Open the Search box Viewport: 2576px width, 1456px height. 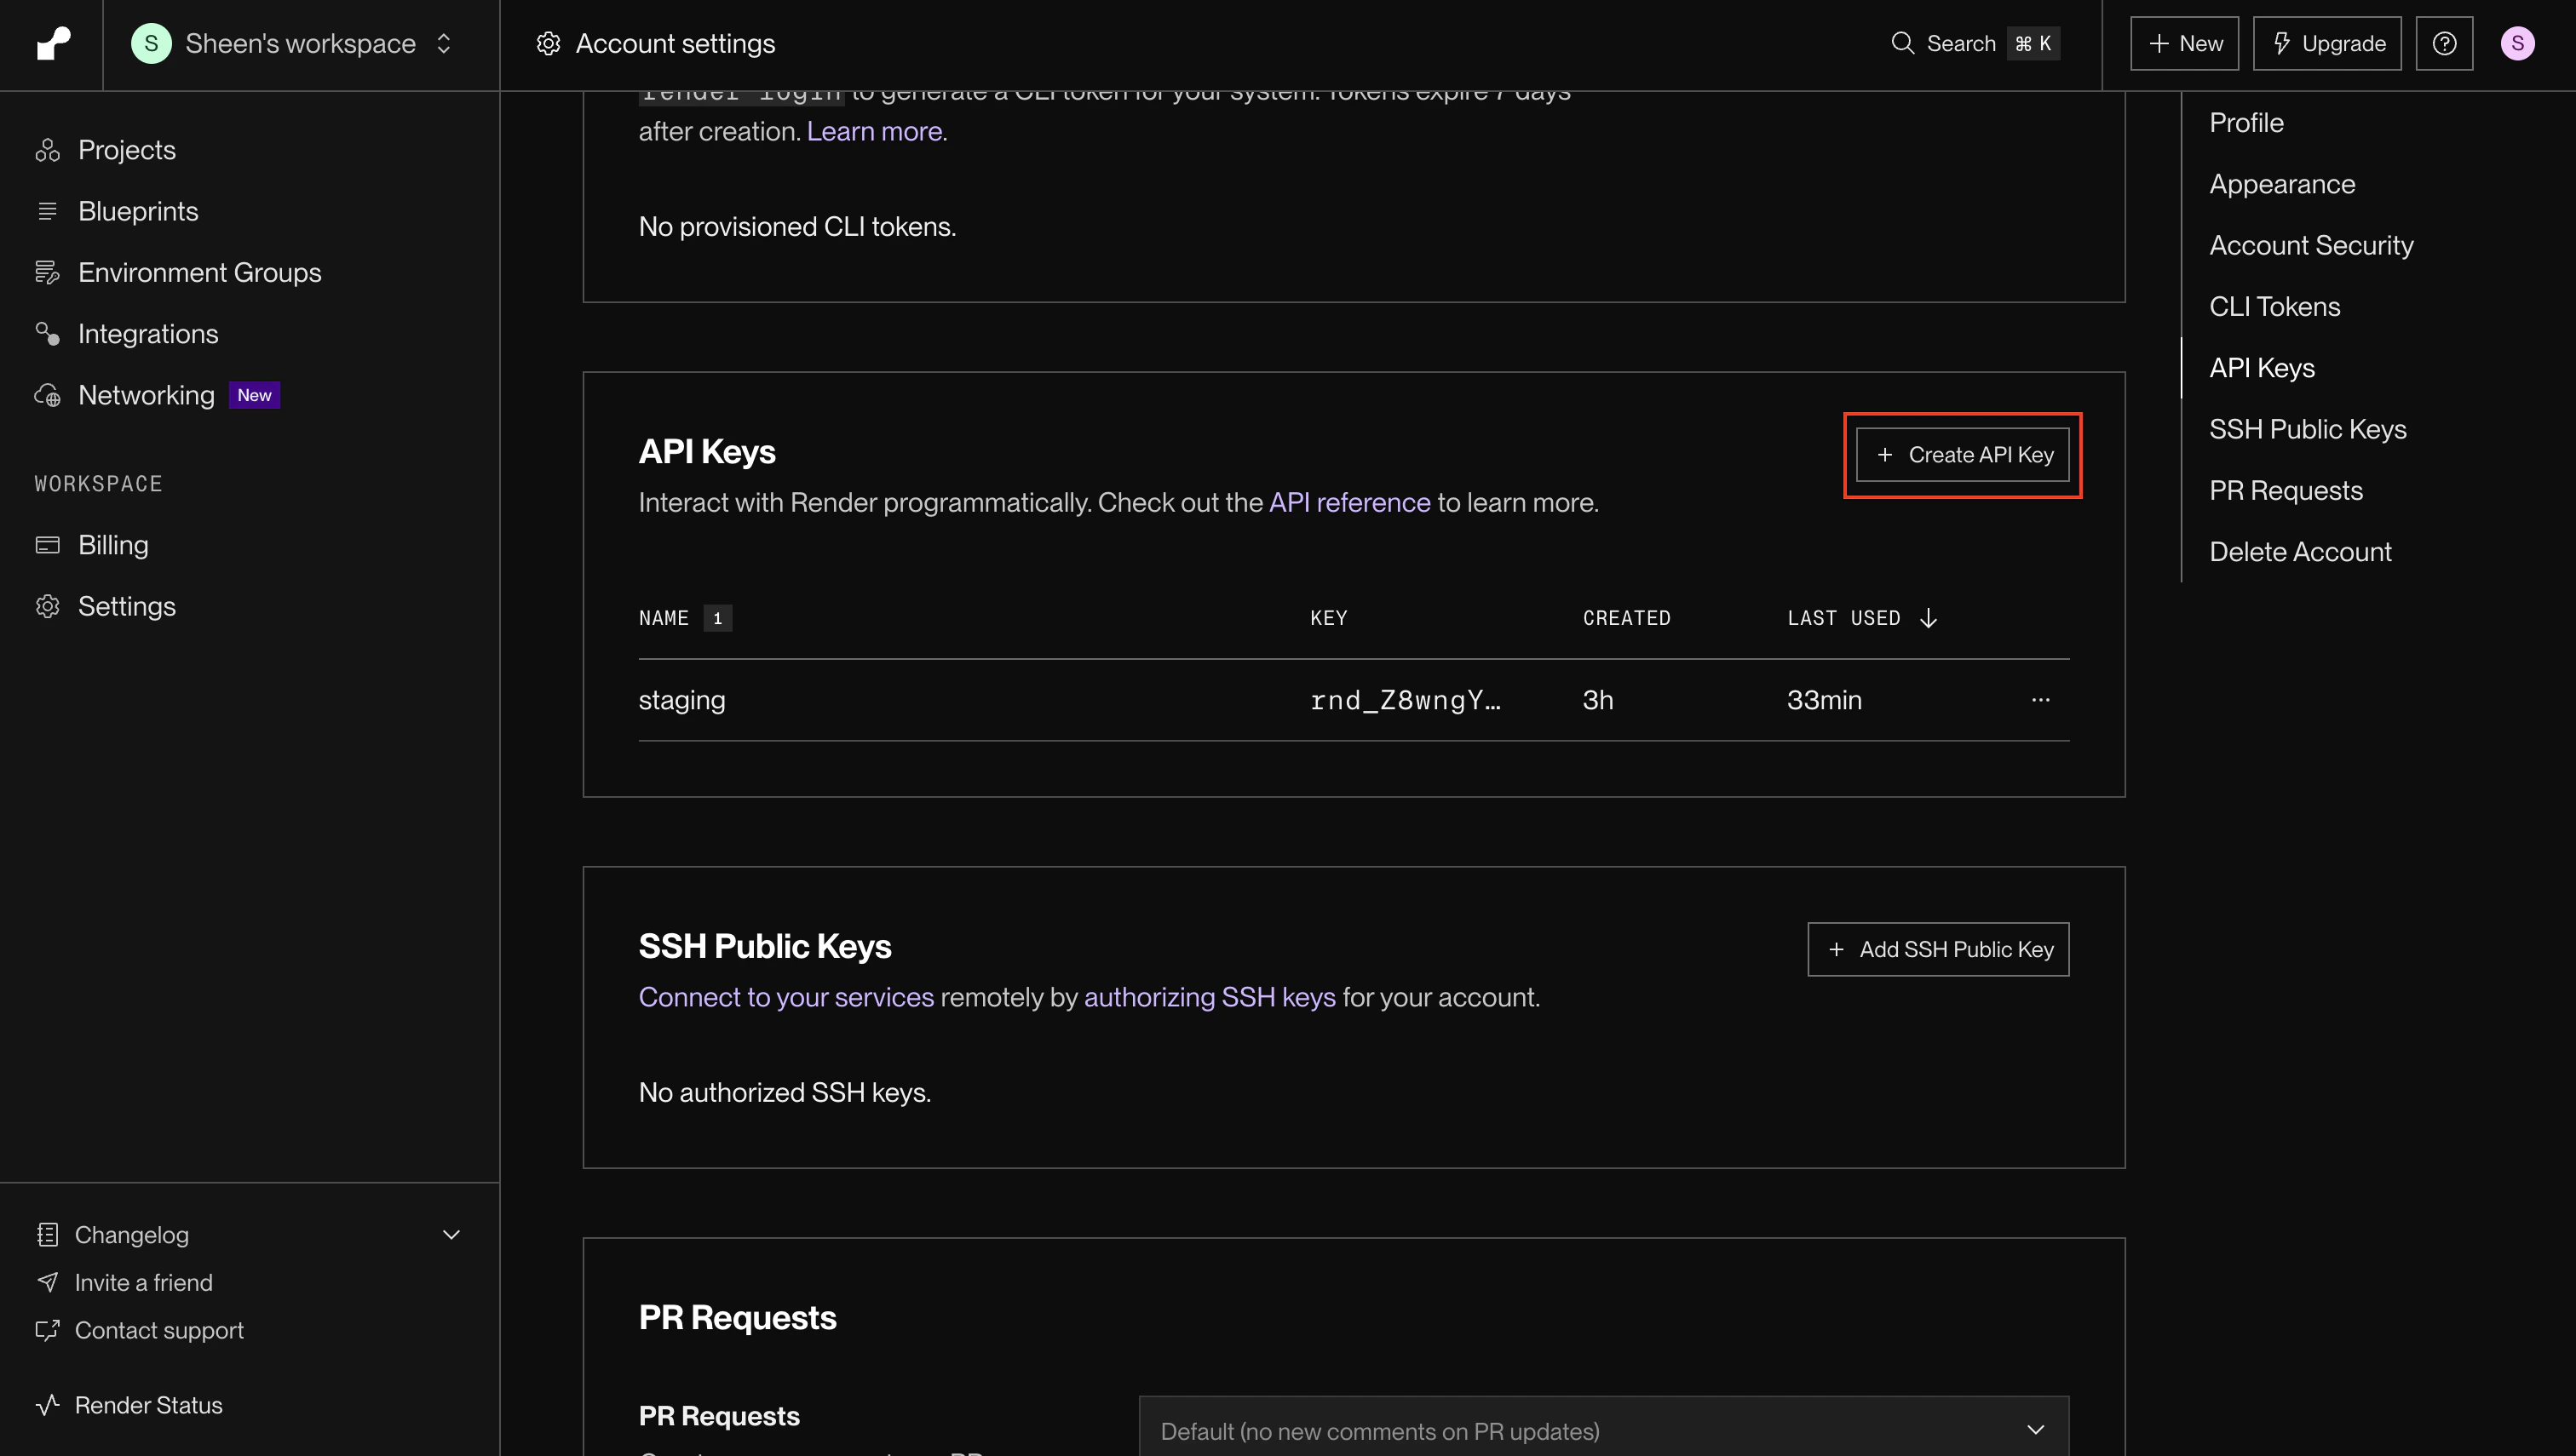click(x=1975, y=44)
